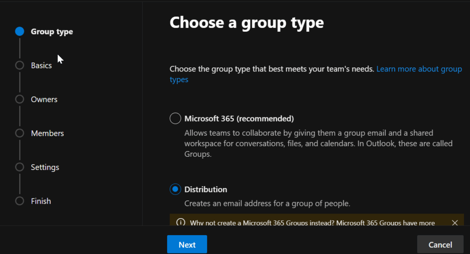Image resolution: width=470 pixels, height=254 pixels.
Task: Jump to the Basics step label
Action: 41,66
